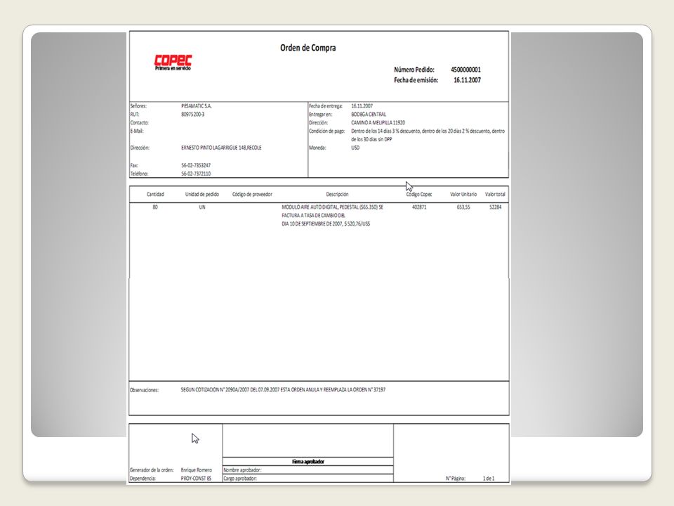
Task: Click the 'Señores:' label
Action: point(138,106)
